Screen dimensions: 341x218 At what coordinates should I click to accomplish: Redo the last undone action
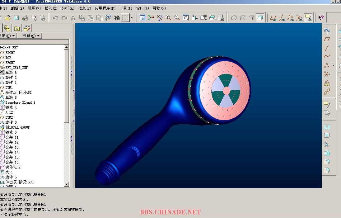click(64, 18)
